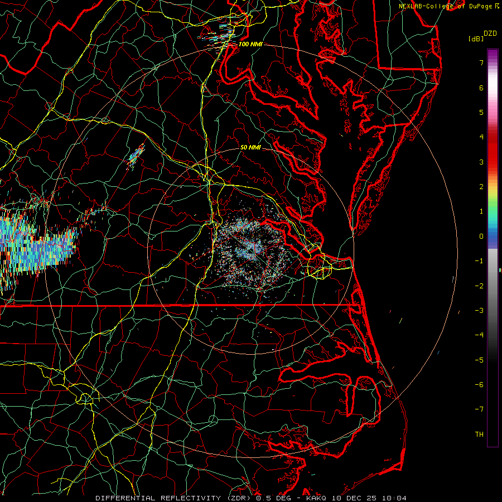Click the 6 value on color scale
This screenshot has width=502, height=502.
481,88
